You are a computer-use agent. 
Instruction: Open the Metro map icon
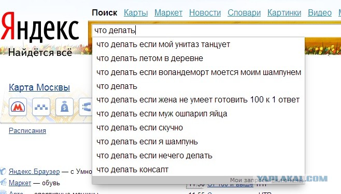pos(18,107)
